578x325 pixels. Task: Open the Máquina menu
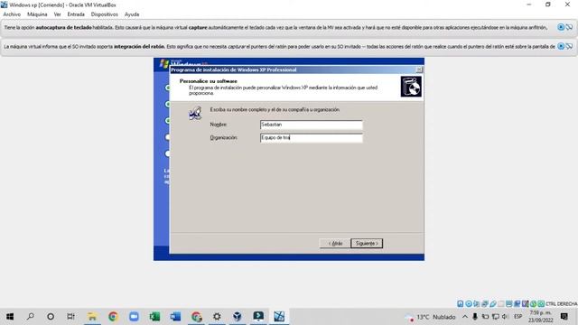click(37, 14)
